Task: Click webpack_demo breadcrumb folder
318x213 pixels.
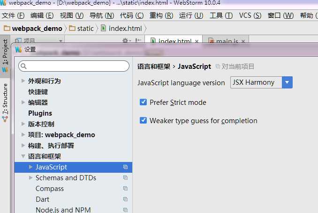Action: 33,29
